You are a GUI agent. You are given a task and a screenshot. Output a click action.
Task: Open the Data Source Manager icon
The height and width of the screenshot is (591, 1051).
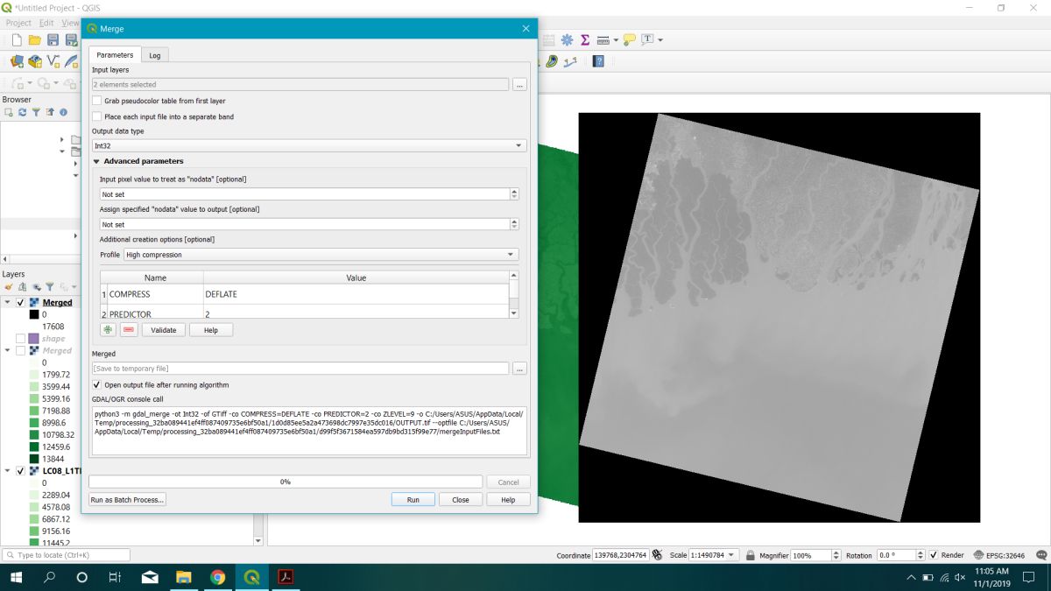[x=16, y=61]
